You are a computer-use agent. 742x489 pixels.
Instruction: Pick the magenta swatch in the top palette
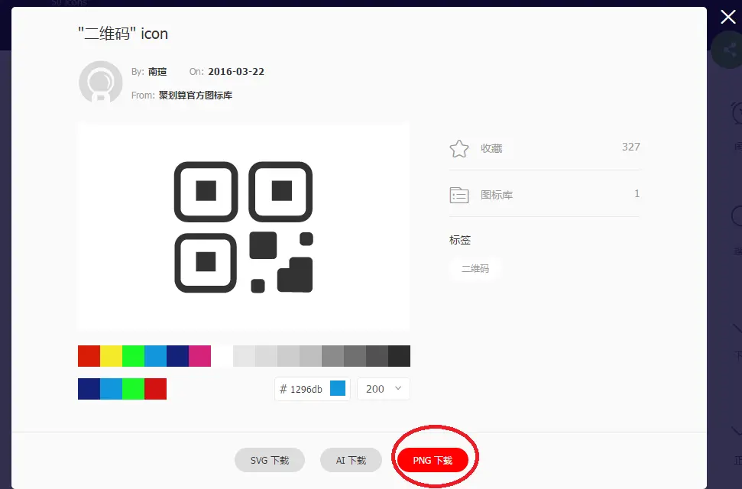coord(199,356)
